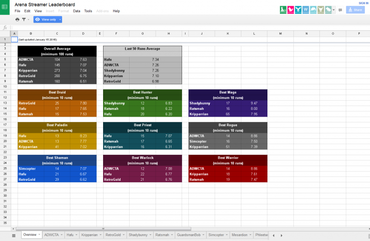This screenshot has width=370, height=241.
Task: Select the Best Mage header cell
Action: coord(226,92)
